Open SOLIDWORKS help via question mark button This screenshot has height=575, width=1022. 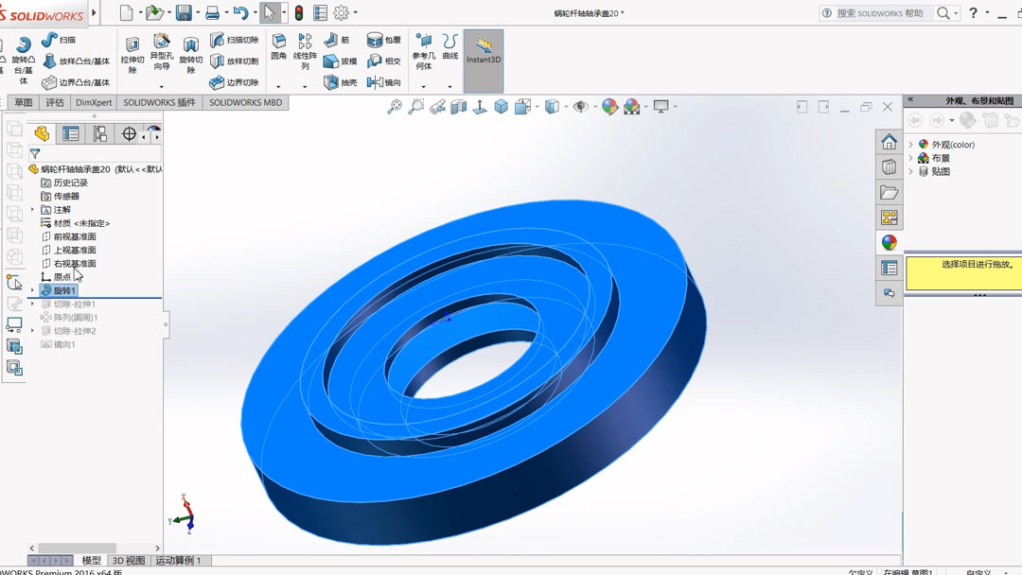975,12
